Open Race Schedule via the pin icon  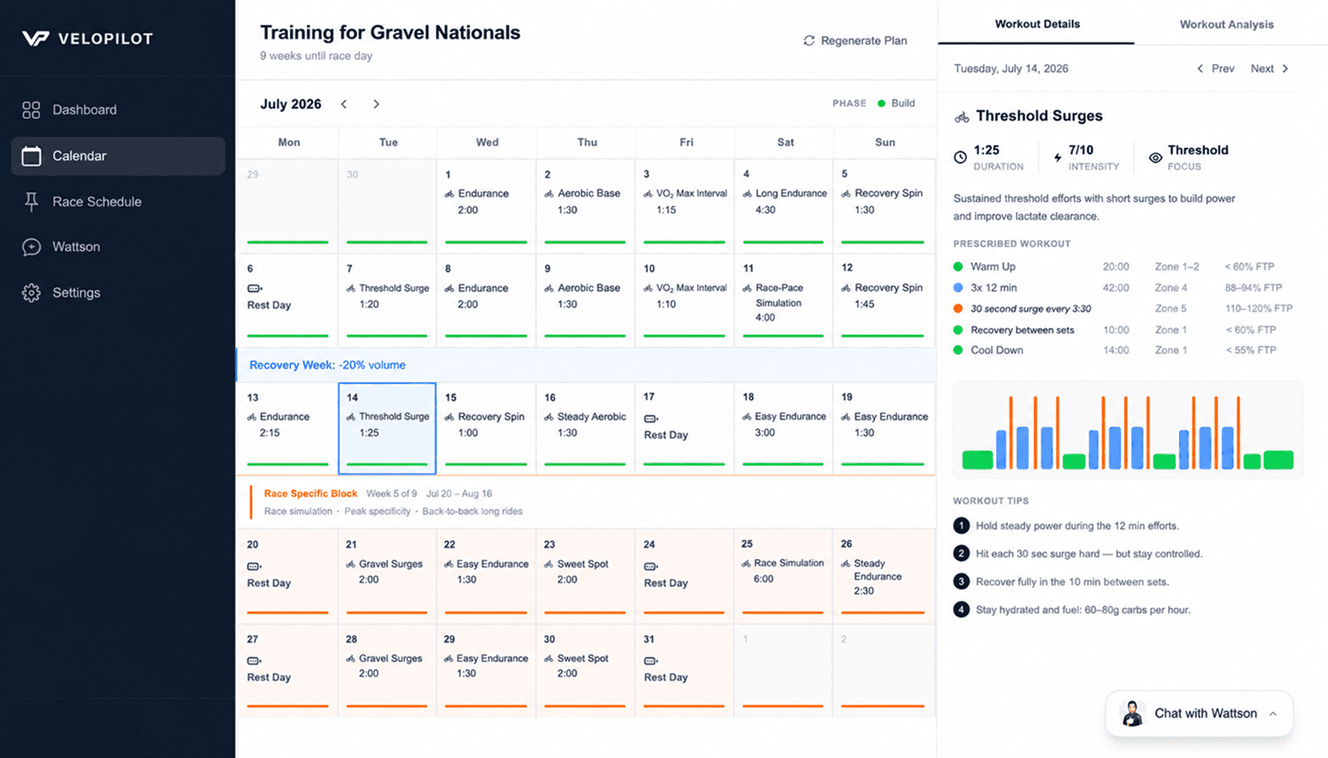coord(31,201)
